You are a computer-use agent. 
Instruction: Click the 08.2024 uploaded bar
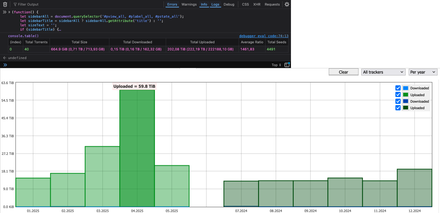276,194
